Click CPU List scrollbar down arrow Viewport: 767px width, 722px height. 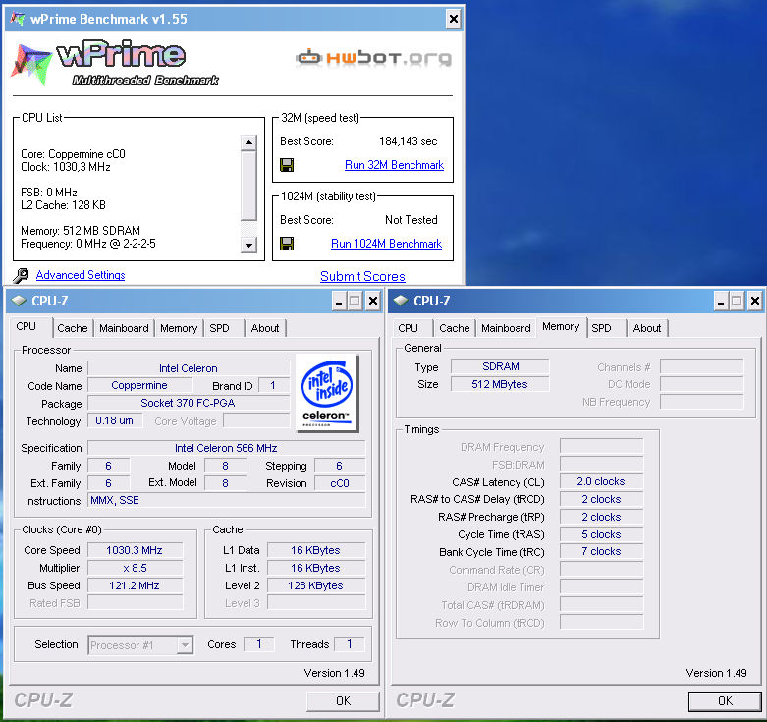(x=249, y=245)
